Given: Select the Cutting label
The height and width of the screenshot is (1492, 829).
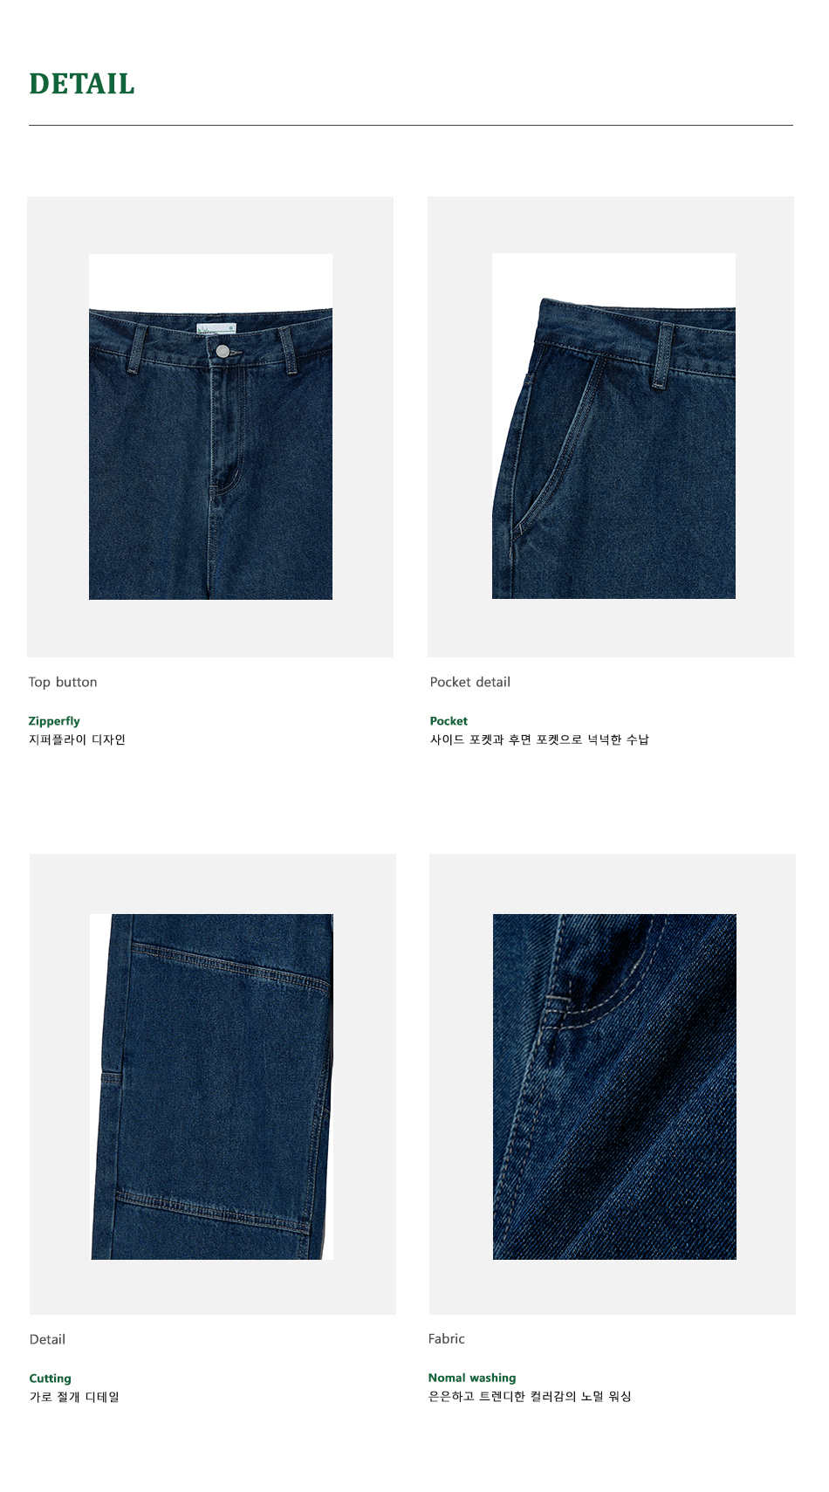Looking at the screenshot, I should coord(51,1379).
